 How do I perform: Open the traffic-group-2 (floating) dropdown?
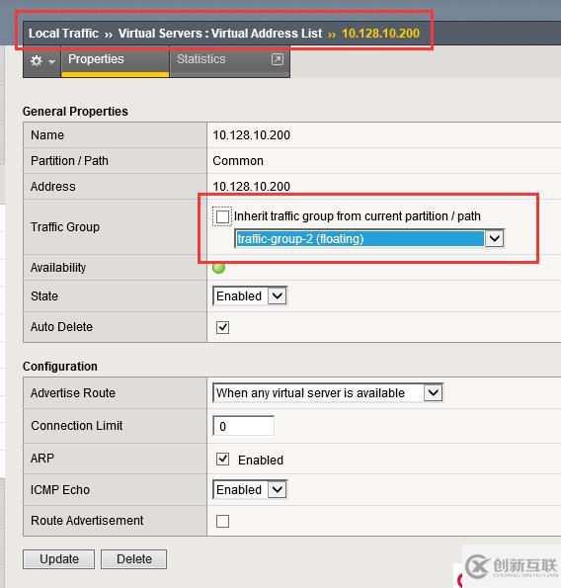tap(369, 239)
